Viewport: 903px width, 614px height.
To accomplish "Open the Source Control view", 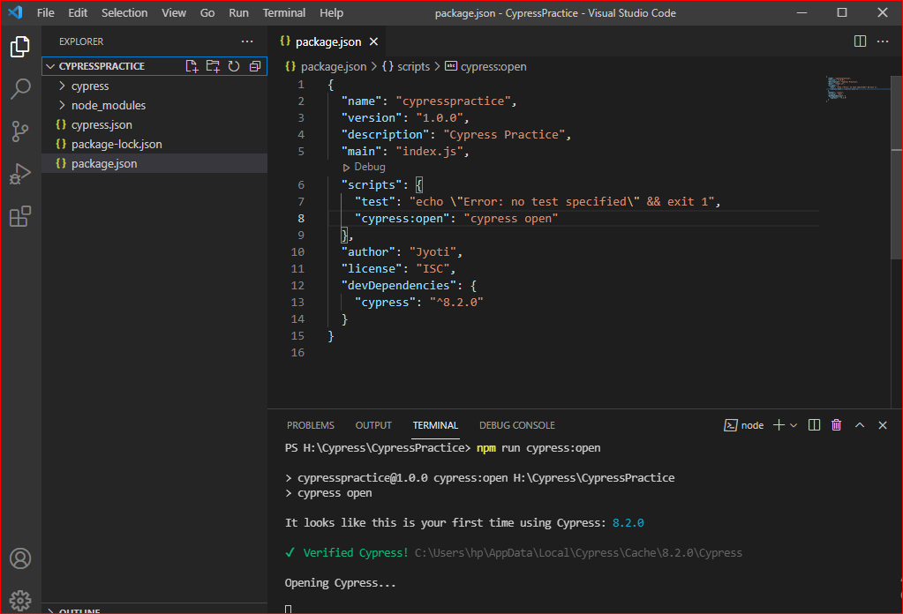I will click(20, 131).
